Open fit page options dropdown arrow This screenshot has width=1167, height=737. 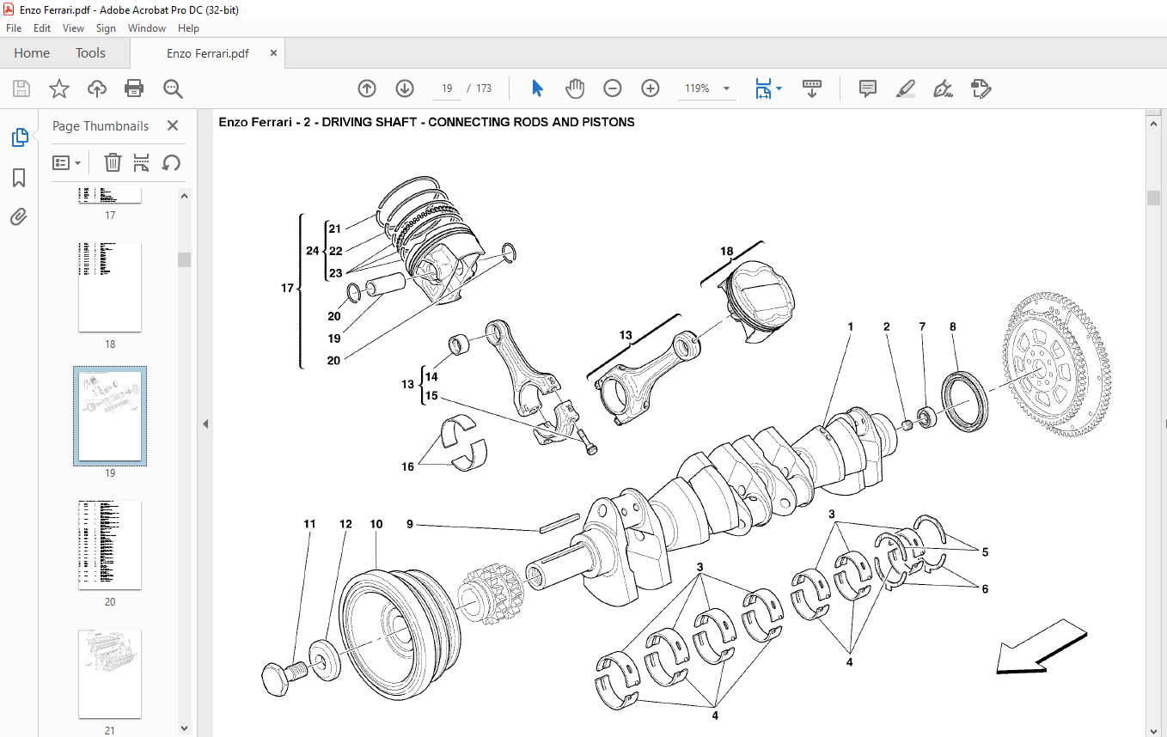click(x=779, y=88)
